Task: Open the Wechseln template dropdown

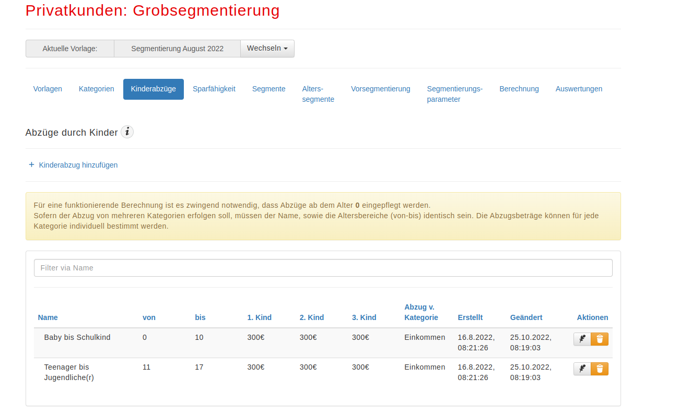Action: 267,49
